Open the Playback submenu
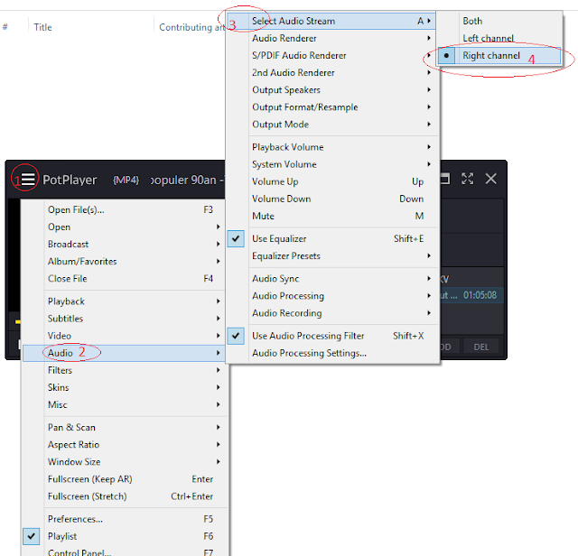 (x=125, y=301)
